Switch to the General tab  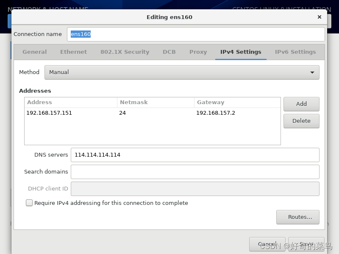click(34, 52)
